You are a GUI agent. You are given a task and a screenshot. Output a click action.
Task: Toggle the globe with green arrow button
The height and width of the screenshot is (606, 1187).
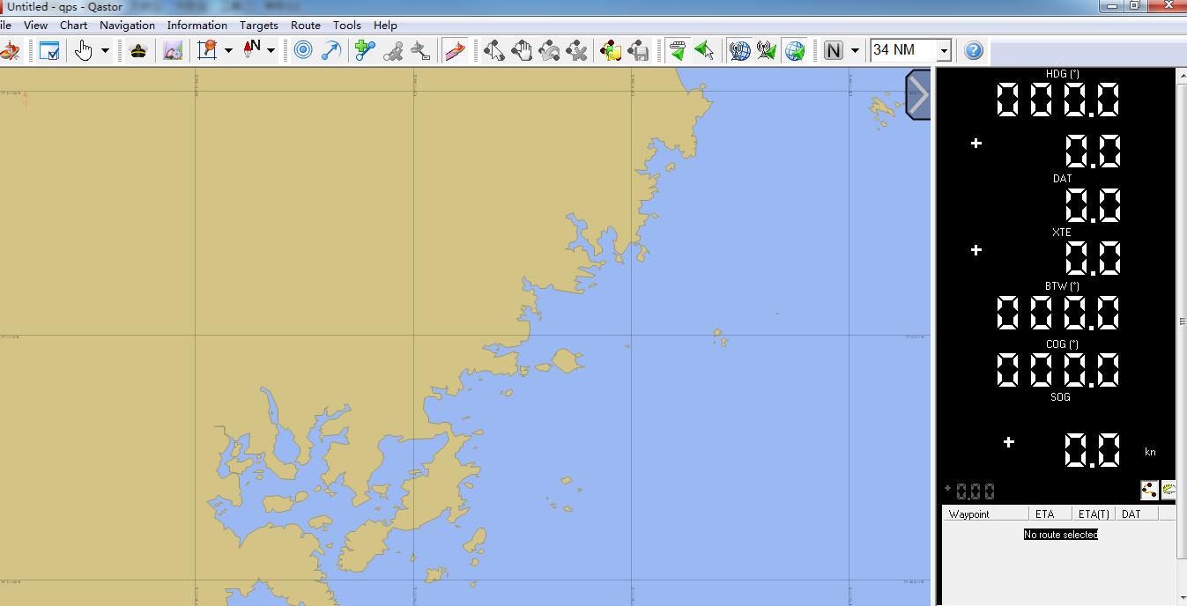point(795,50)
